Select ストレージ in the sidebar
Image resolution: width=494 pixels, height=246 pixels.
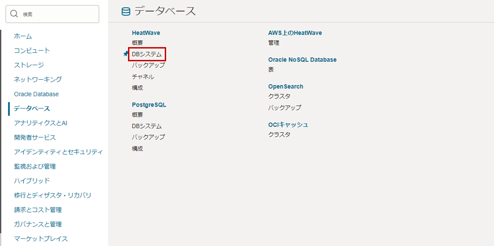[29, 65]
